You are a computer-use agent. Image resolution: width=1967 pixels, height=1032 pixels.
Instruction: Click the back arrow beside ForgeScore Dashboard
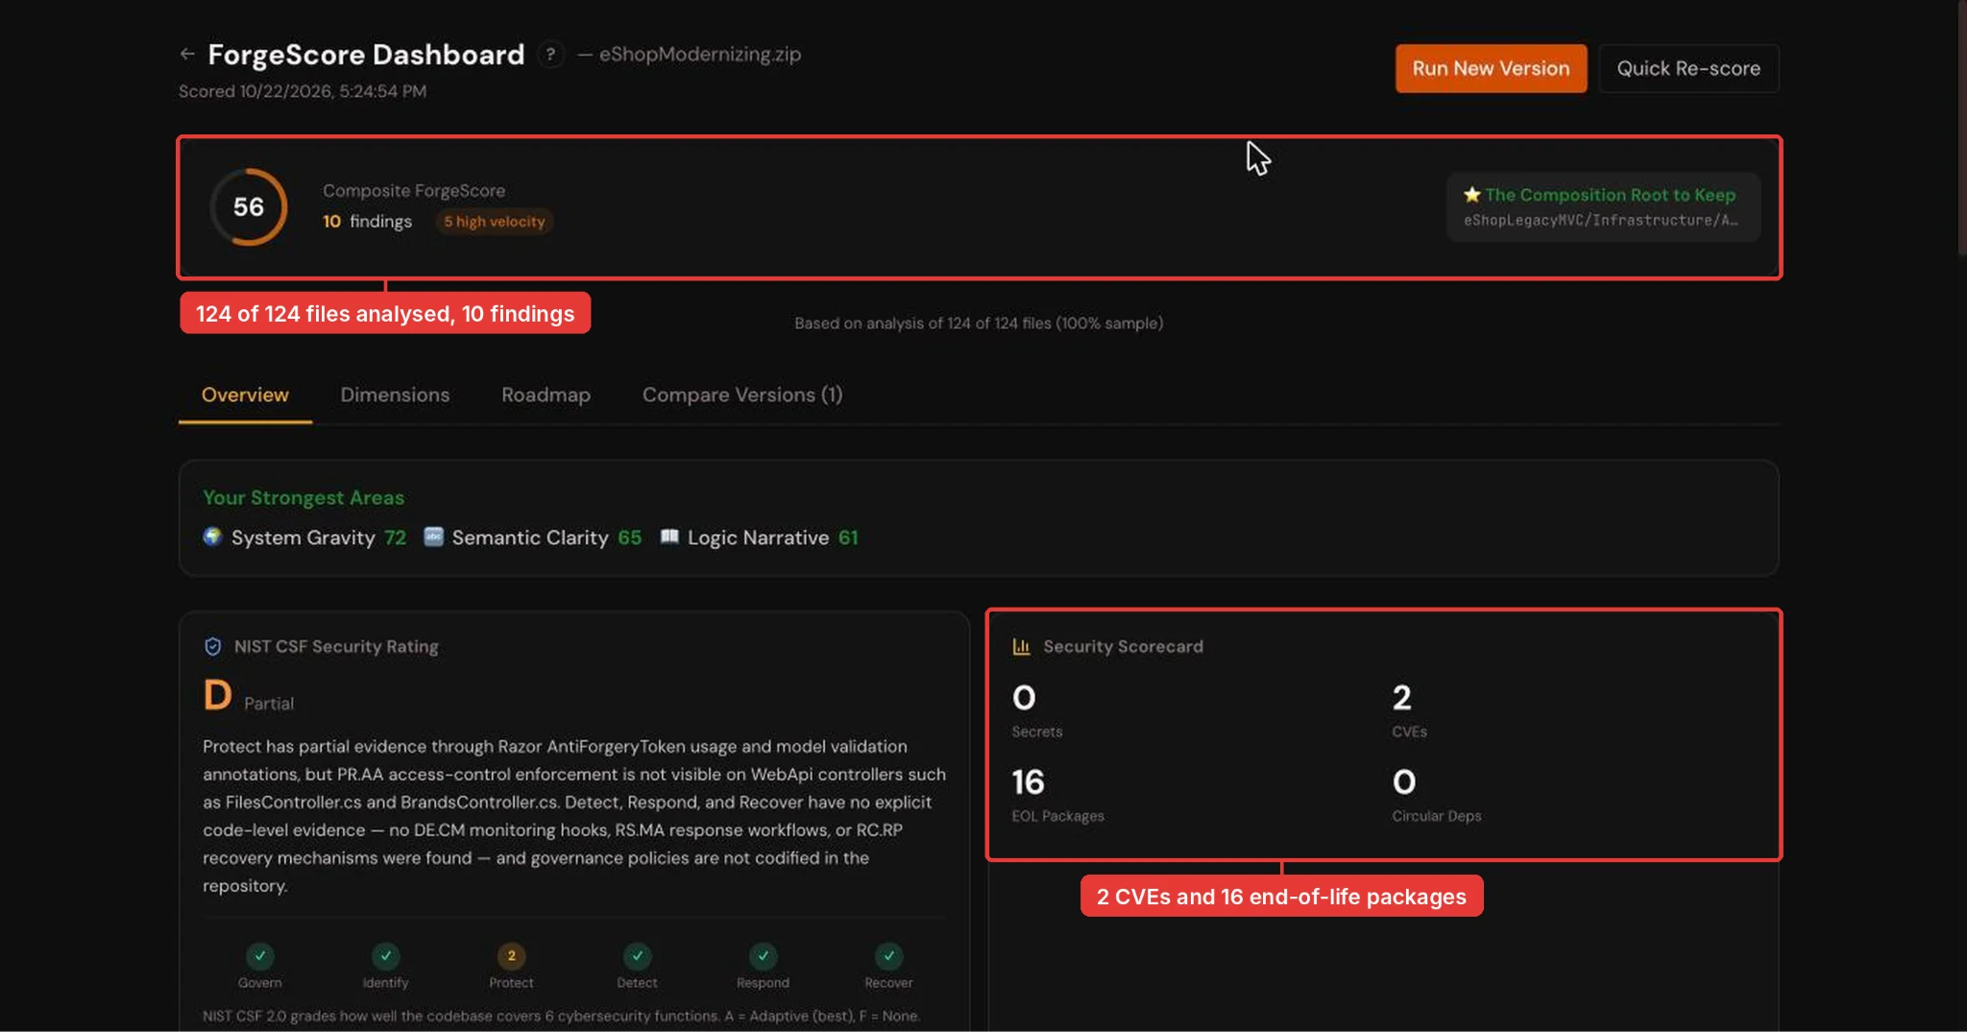point(187,54)
